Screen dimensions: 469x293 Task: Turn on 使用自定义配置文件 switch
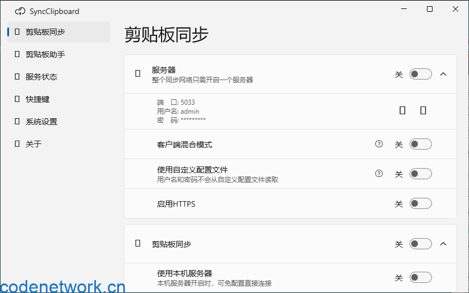(x=421, y=174)
